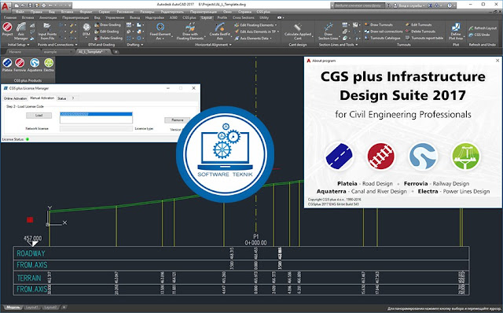Image resolution: width=503 pixels, height=313 pixels.
Task: Select Draw rail connections
Action: coord(384,31)
